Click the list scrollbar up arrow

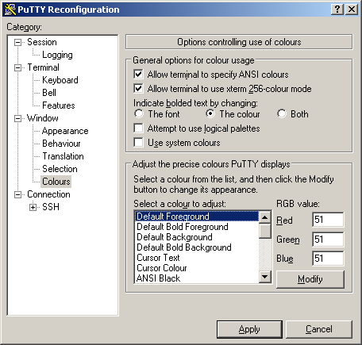coord(265,217)
